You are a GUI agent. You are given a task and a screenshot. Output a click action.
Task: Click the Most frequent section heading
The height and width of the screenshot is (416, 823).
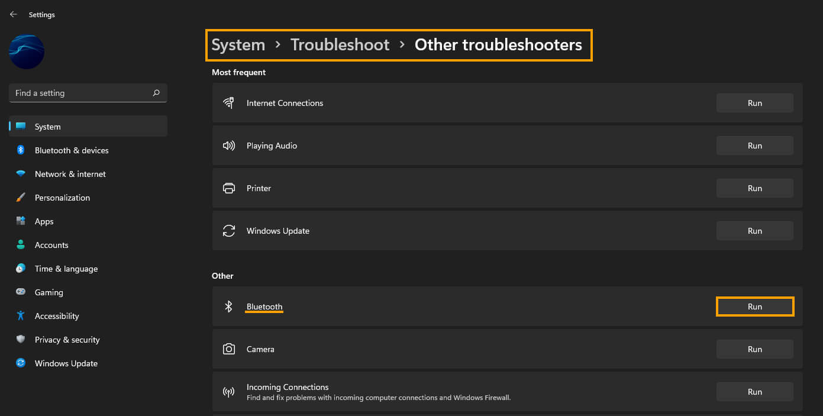click(x=238, y=72)
